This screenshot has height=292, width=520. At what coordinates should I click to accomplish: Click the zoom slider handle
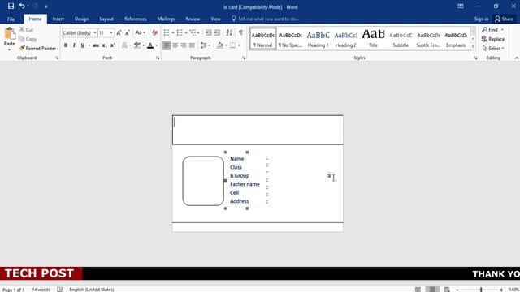pos(481,290)
